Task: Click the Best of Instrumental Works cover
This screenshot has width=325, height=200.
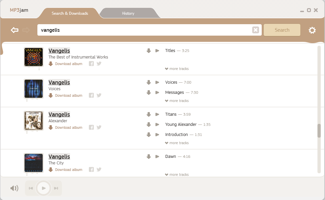Action: [x=33, y=57]
